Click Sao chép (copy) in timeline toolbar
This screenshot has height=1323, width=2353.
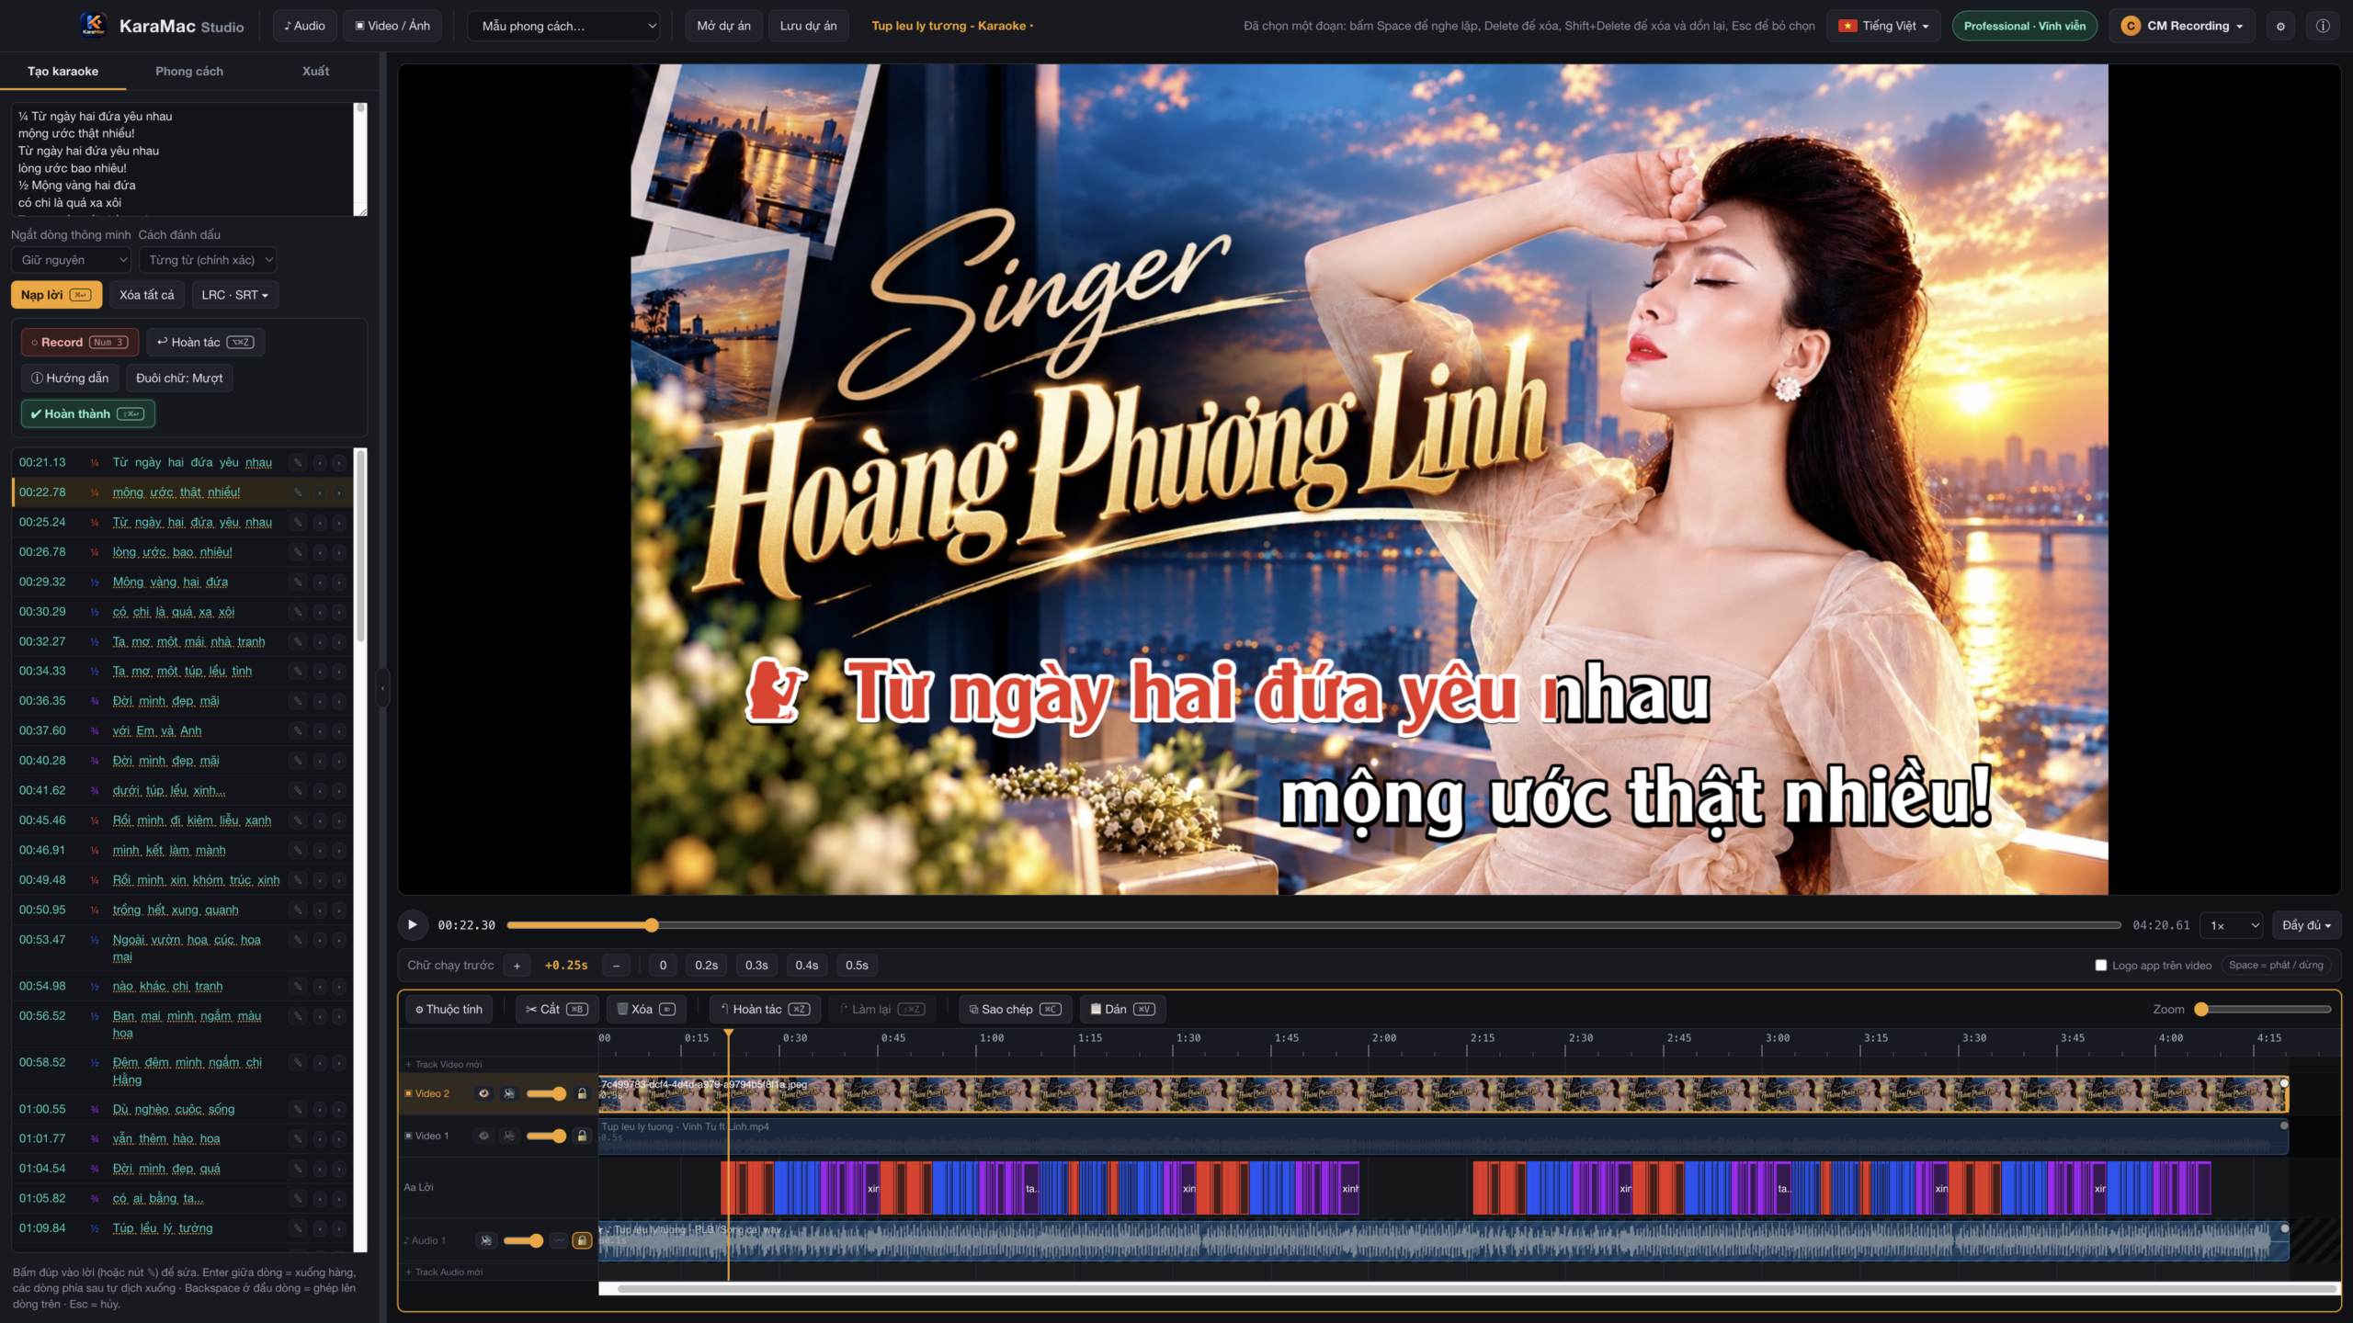(x=1015, y=1009)
